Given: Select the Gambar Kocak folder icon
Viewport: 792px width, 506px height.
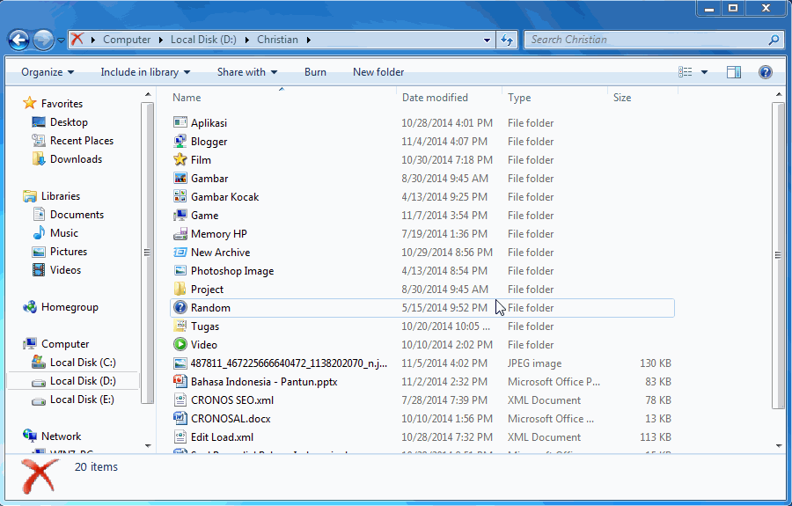Looking at the screenshot, I should click(180, 197).
